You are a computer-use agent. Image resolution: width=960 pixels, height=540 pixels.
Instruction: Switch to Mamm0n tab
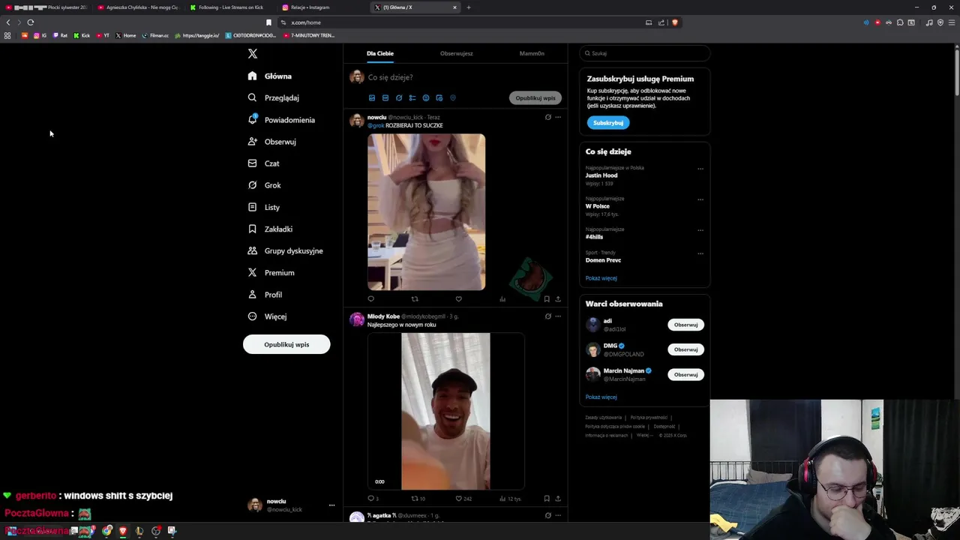(532, 53)
